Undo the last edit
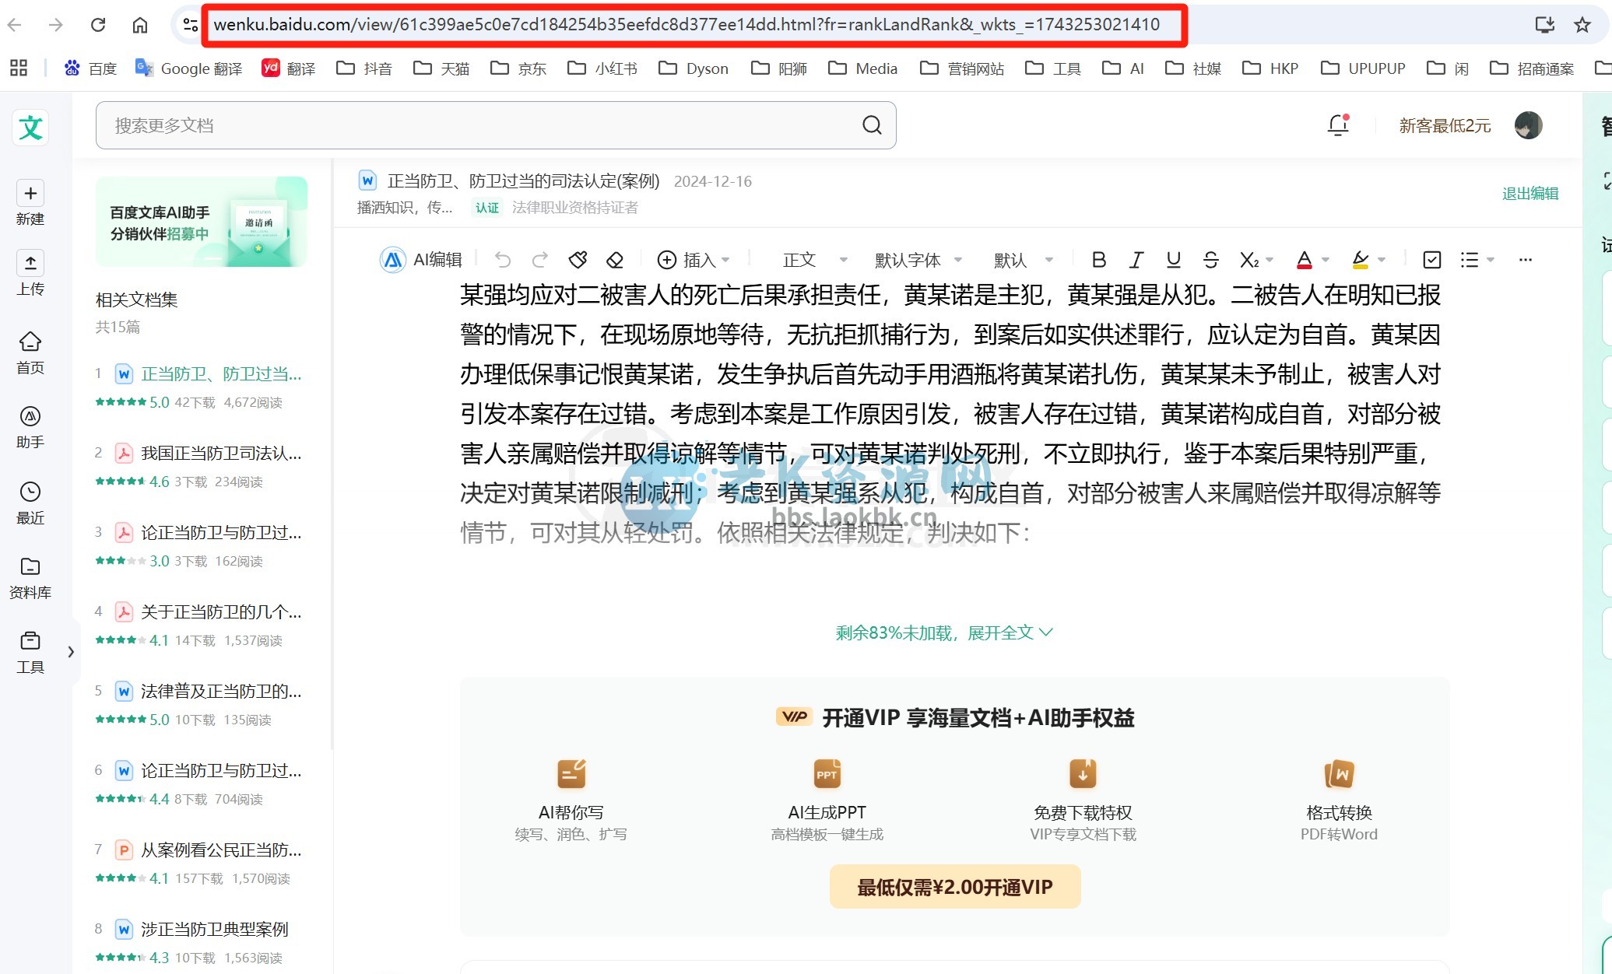 pyautogui.click(x=503, y=260)
